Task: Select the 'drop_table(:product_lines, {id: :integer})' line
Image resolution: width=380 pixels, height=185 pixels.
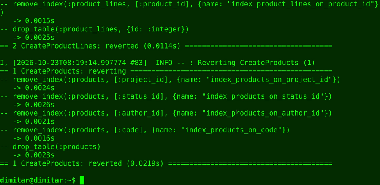Action: point(94,29)
